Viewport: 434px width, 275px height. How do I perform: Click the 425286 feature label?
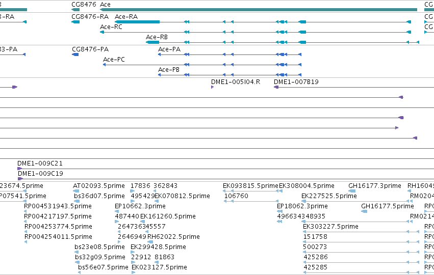tap(316, 257)
